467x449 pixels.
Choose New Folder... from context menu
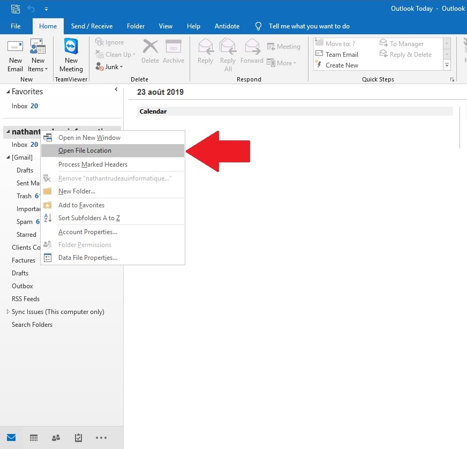point(112,191)
